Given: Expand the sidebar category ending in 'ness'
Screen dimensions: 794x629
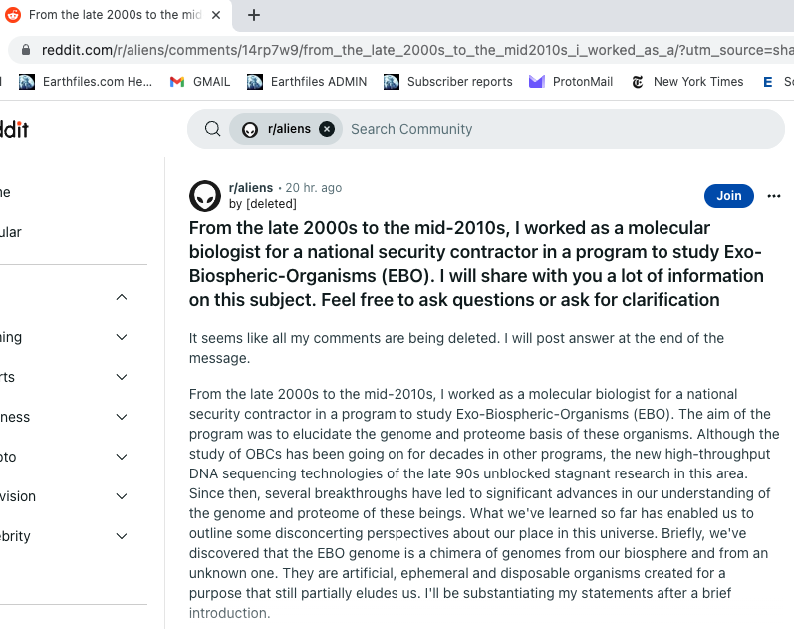Looking at the screenshot, I should (122, 417).
